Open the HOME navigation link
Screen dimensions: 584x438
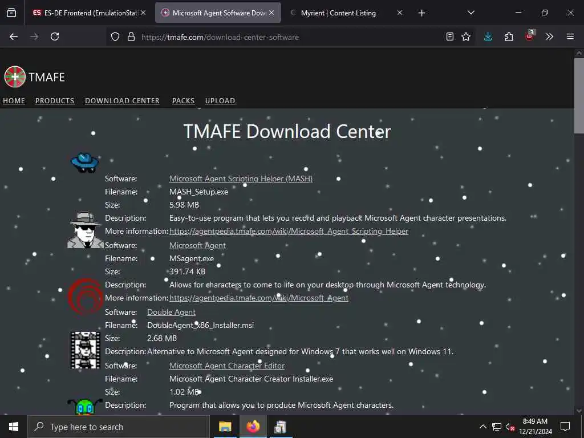coord(14,100)
